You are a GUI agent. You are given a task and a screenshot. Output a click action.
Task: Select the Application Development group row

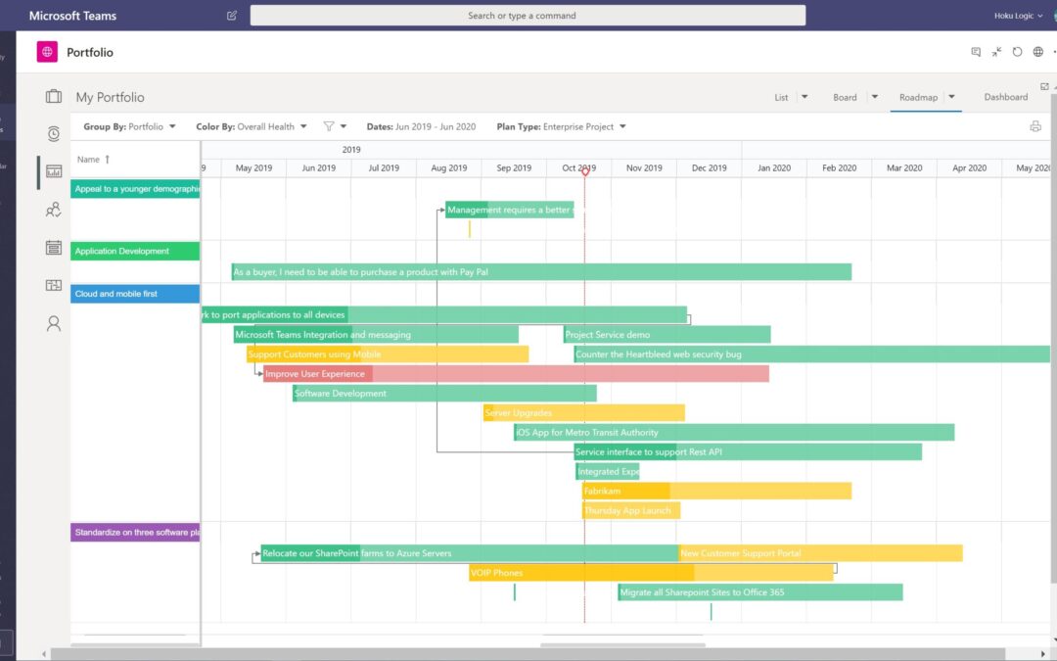point(135,251)
